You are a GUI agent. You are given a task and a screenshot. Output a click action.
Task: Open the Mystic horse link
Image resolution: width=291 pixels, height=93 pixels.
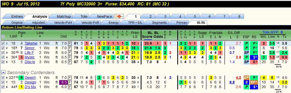click(30, 57)
